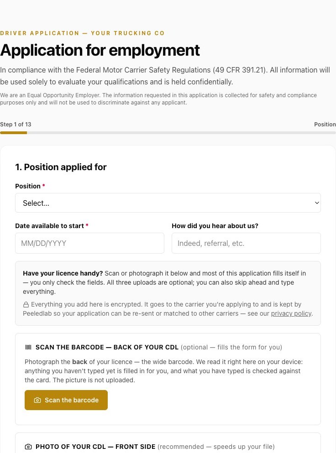Click the Photo of Your CDL — Front Side title

click(95, 447)
